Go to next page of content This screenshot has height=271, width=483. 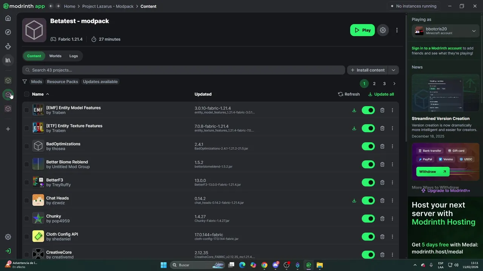394,84
